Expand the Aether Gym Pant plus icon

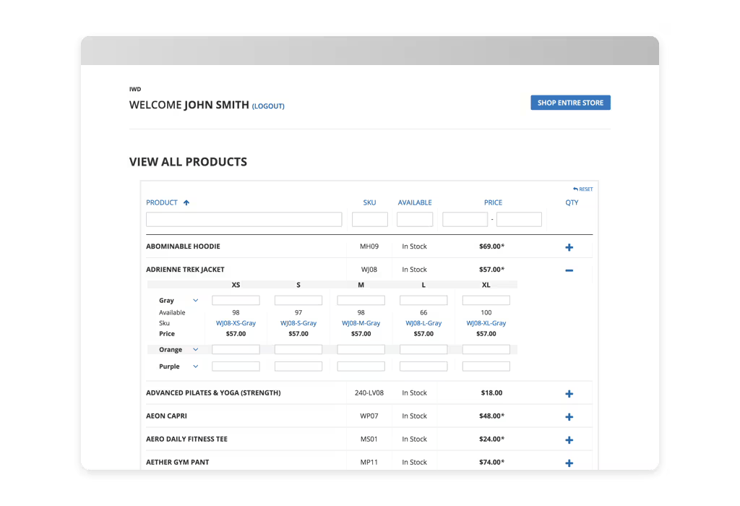569,463
